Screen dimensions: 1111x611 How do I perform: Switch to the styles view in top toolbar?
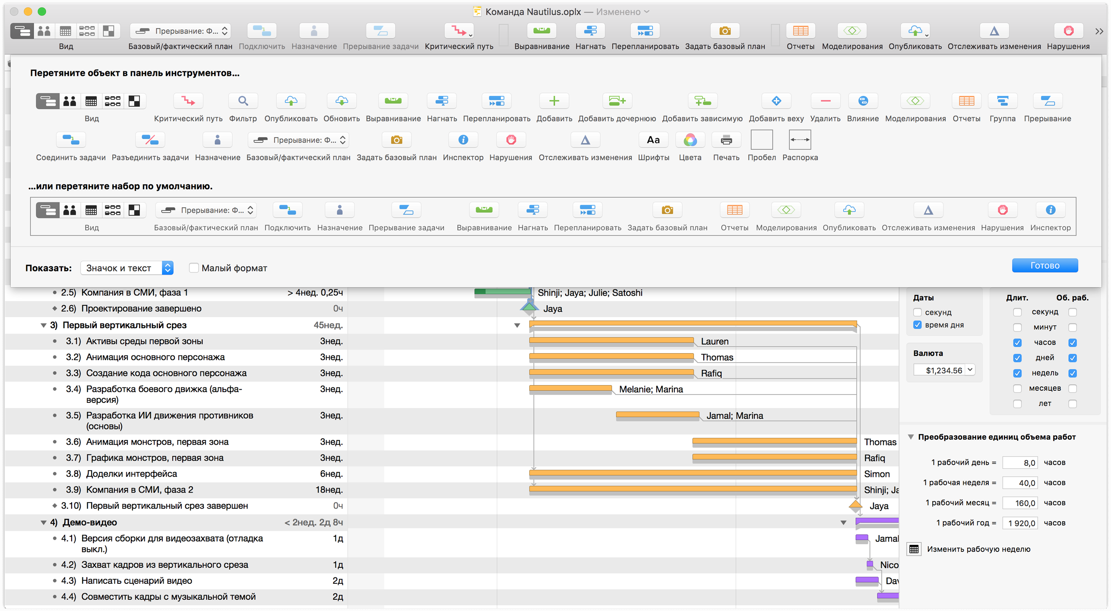point(109,31)
